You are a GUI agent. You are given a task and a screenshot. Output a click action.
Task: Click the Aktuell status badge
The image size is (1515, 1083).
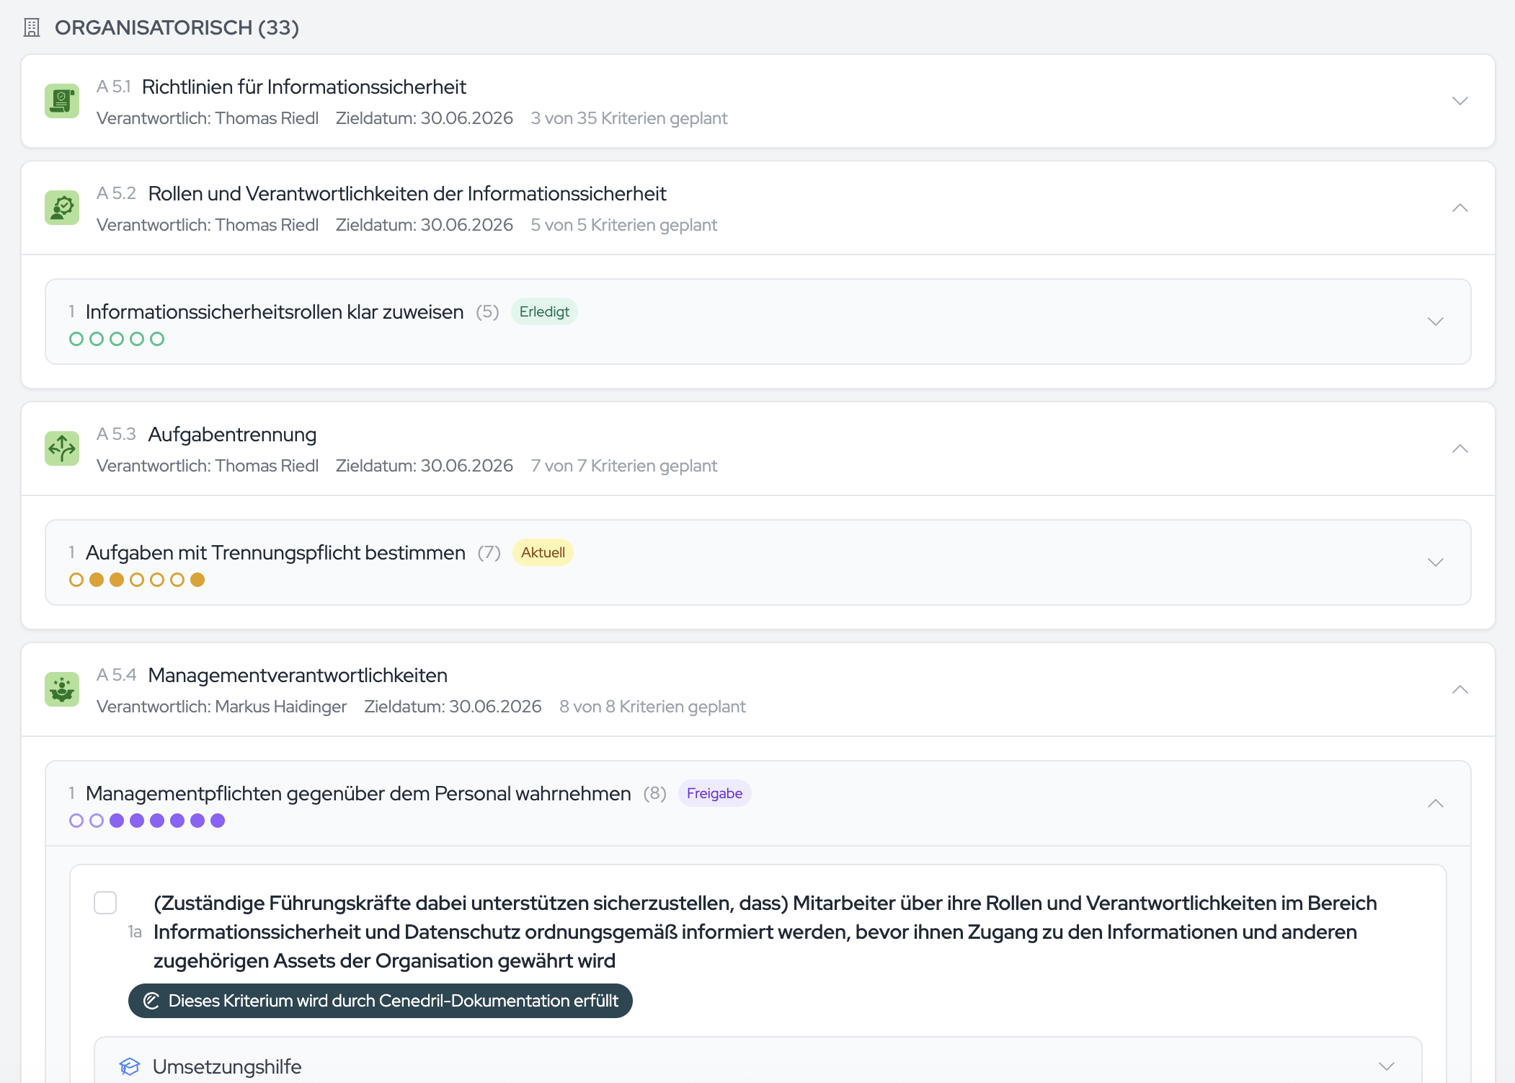click(543, 552)
